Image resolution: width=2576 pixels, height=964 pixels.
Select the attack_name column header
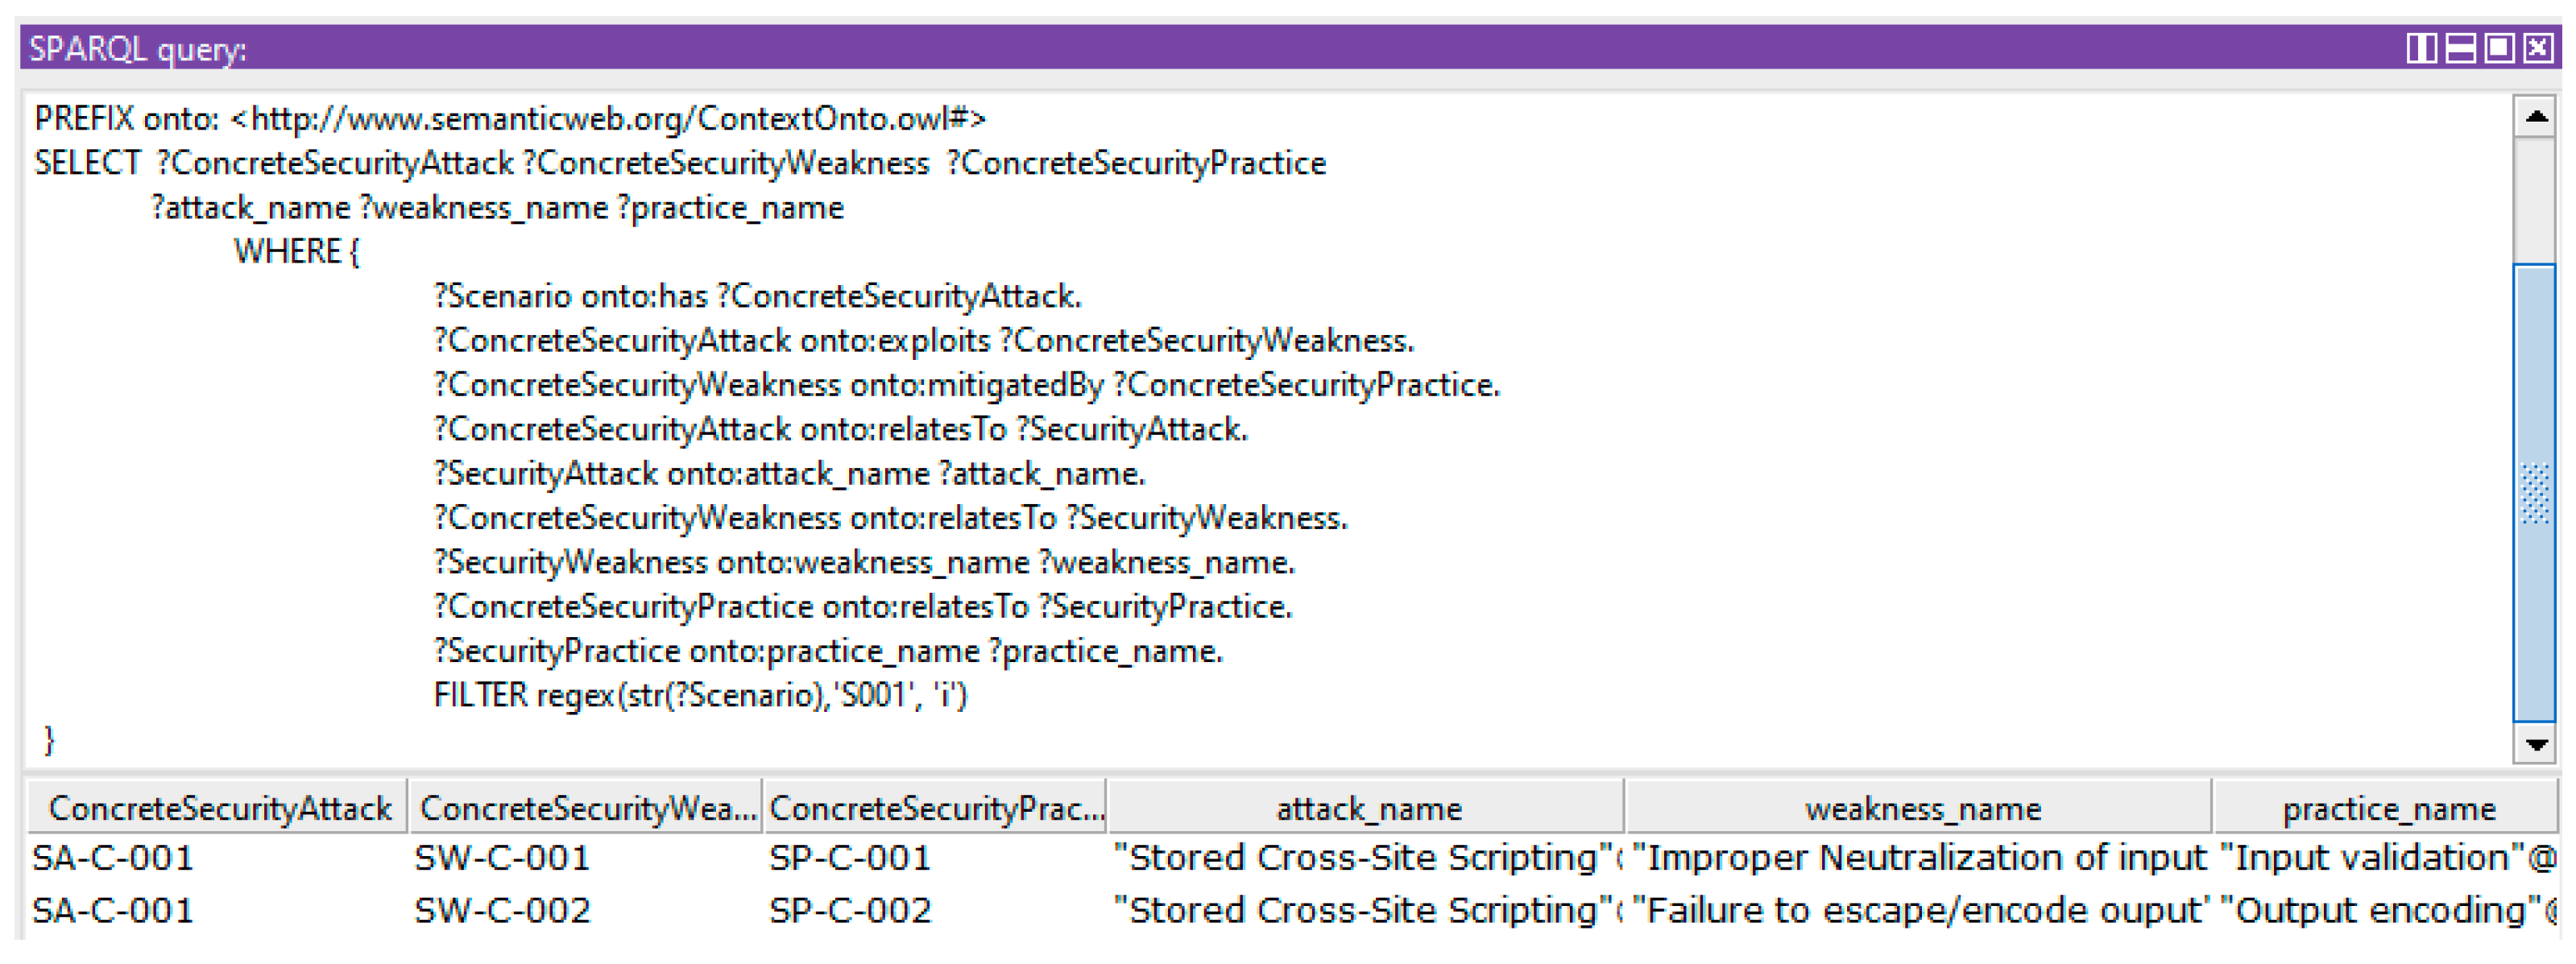1367,808
